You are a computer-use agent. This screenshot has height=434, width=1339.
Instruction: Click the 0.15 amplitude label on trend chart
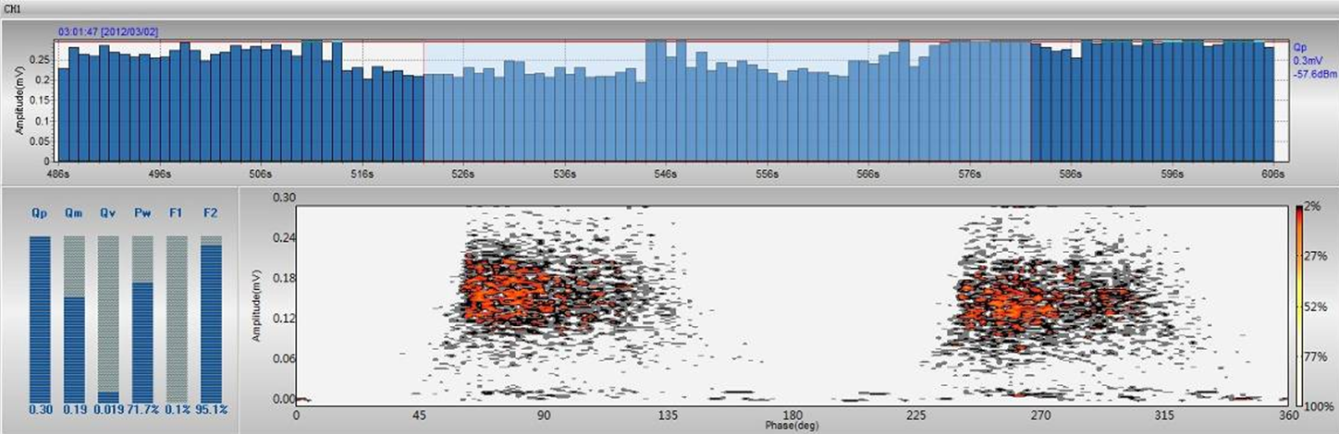pyautogui.click(x=41, y=101)
